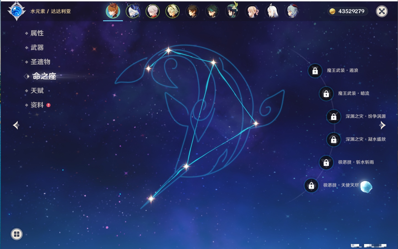398x249 pixels.
Task: Click the lock icon for 极恶技·天使灭尽
Action: point(311,185)
